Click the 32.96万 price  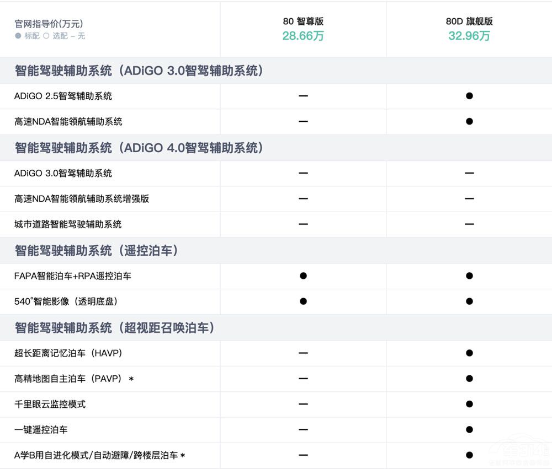(469, 36)
